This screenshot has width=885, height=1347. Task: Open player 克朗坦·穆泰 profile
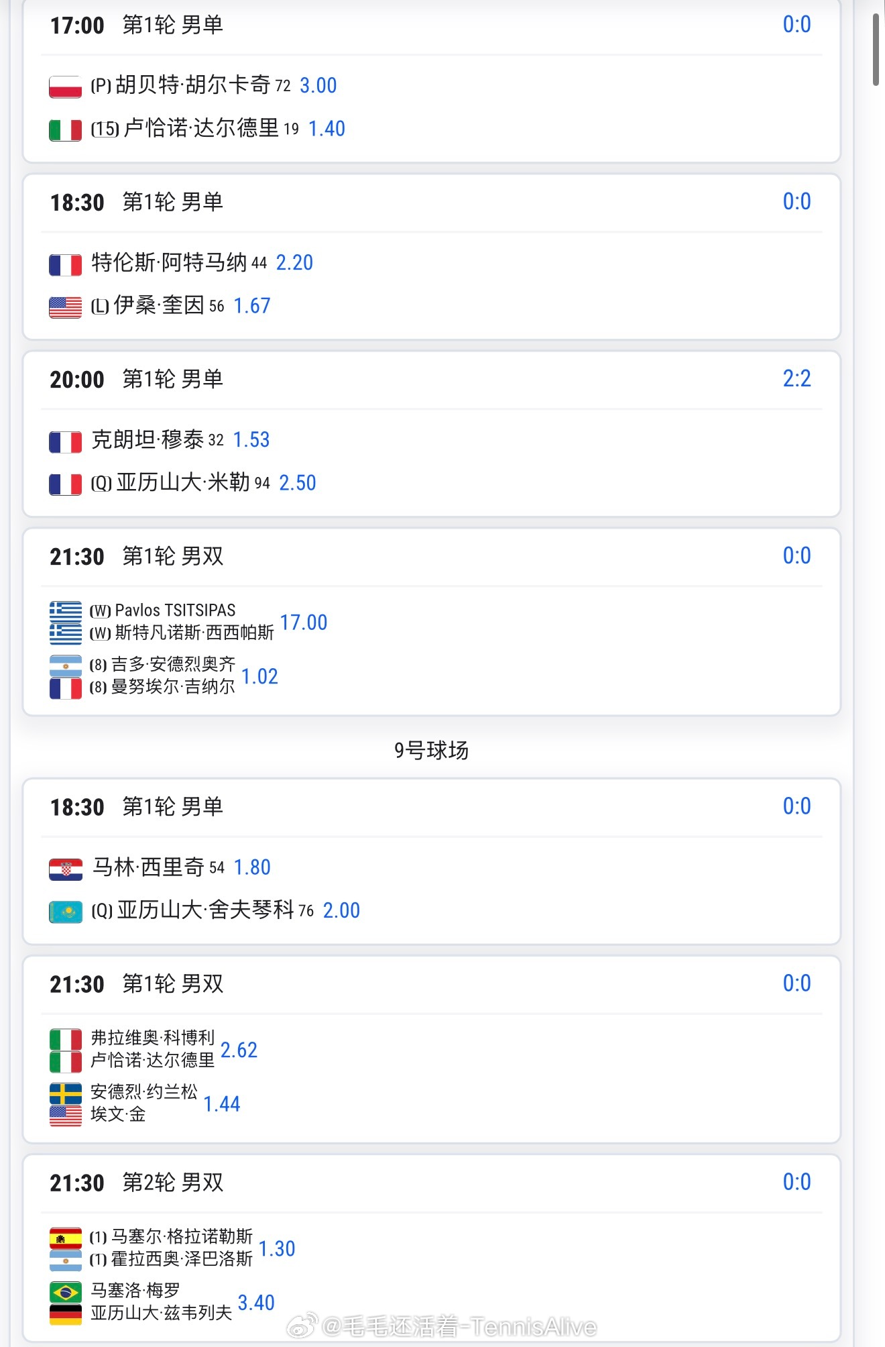click(147, 440)
